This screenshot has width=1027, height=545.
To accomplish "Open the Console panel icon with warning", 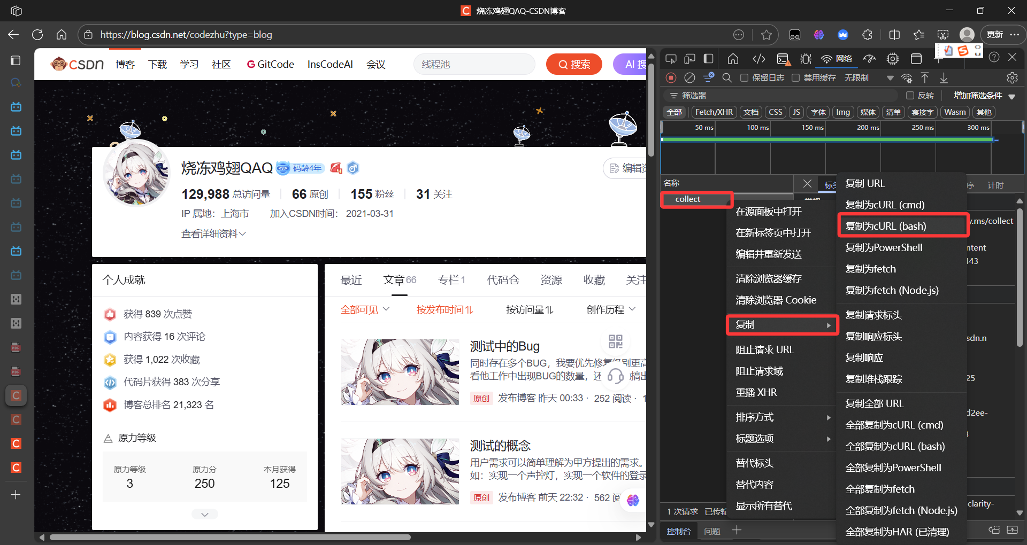I will pyautogui.click(x=783, y=59).
